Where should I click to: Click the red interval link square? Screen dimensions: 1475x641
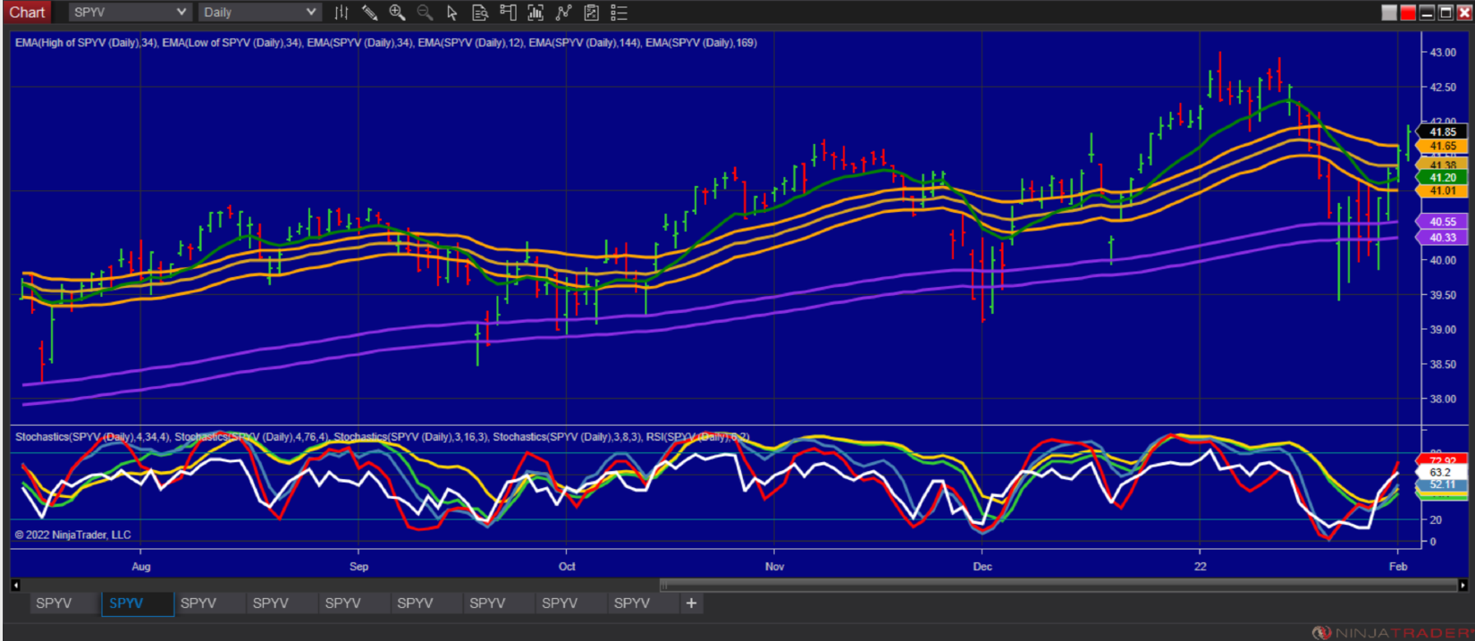point(1408,13)
